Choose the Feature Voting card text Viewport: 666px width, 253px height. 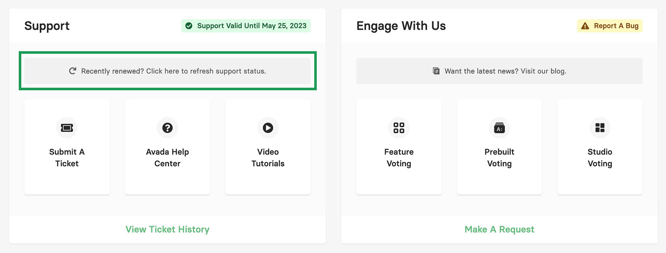pyautogui.click(x=399, y=158)
